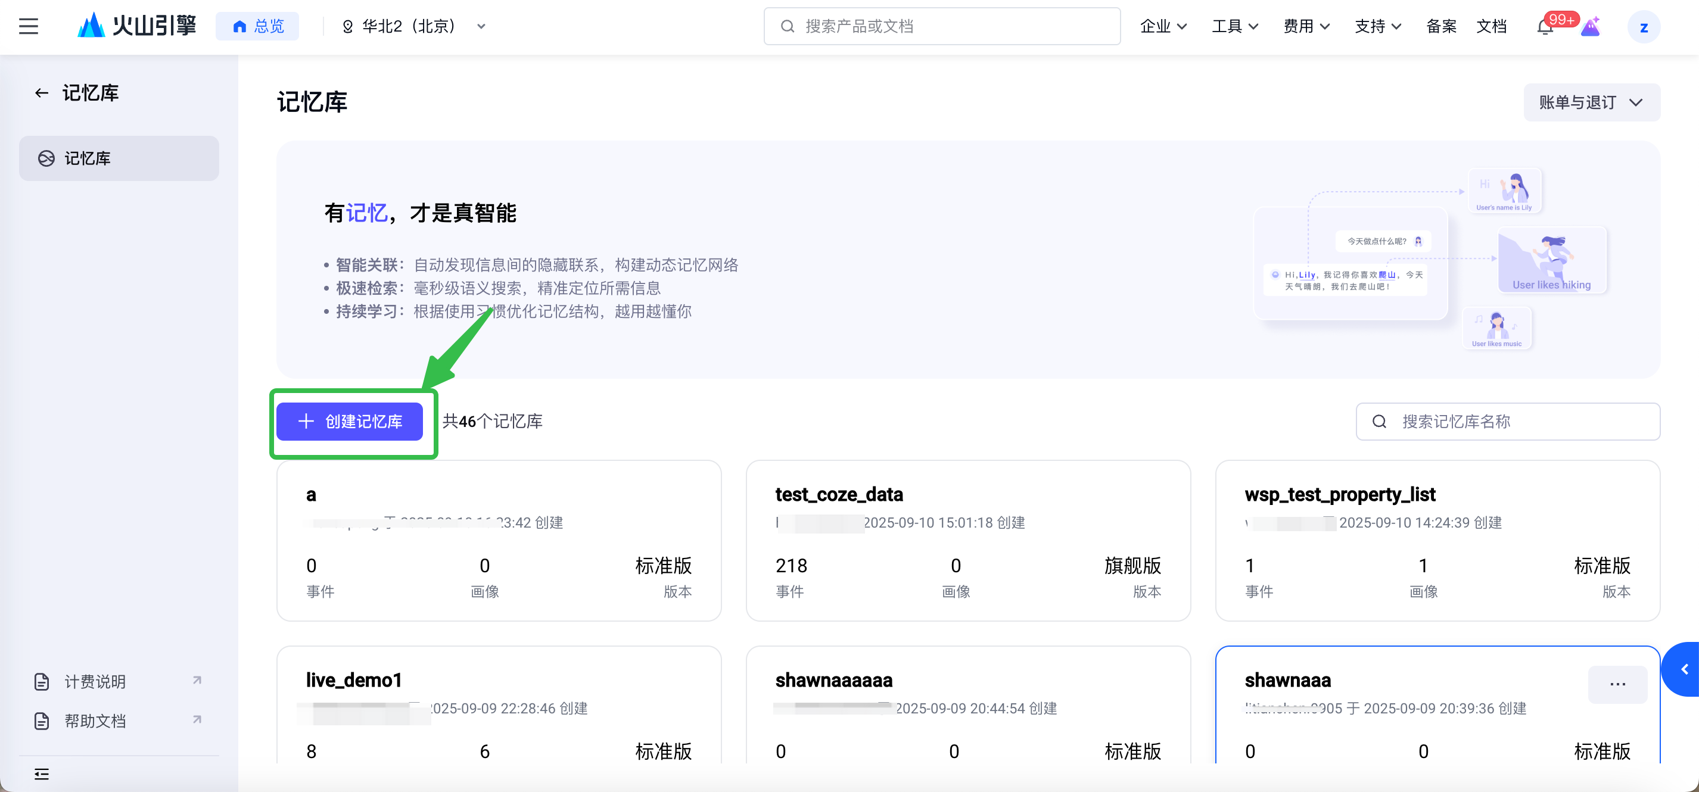Open the hamburger menu icon

coord(29,26)
